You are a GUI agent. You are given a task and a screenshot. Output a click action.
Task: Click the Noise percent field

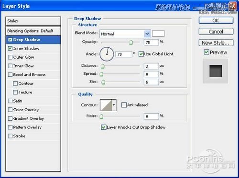151,116
